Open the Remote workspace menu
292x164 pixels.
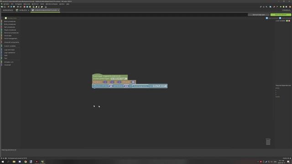(52, 4)
